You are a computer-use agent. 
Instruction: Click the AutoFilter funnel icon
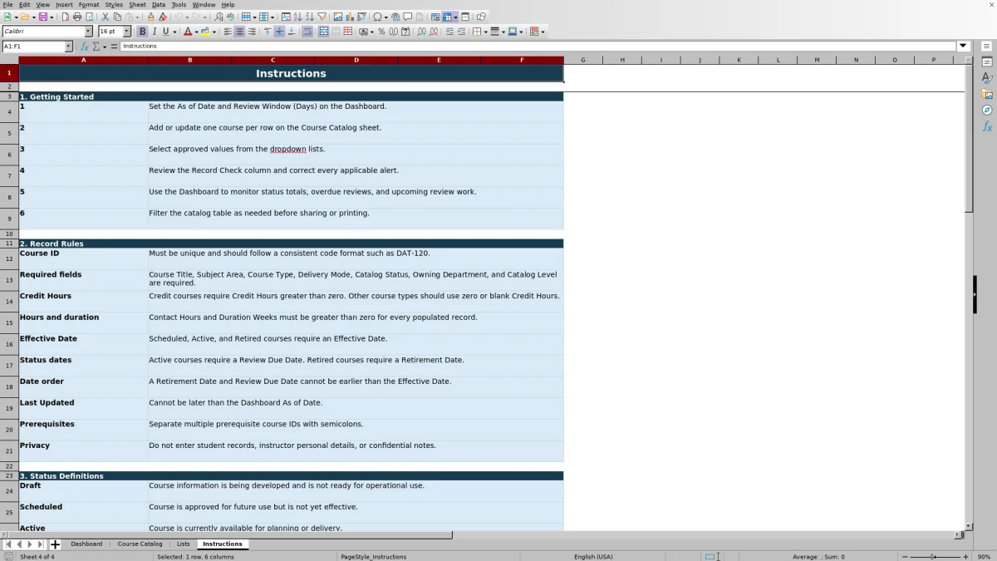[322, 17]
